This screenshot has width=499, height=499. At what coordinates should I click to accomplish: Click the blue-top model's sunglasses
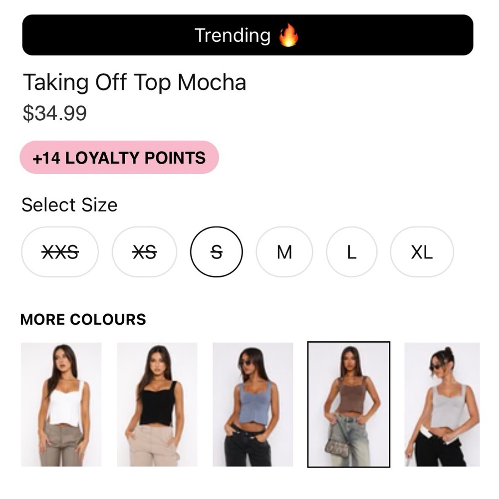pos(246,362)
